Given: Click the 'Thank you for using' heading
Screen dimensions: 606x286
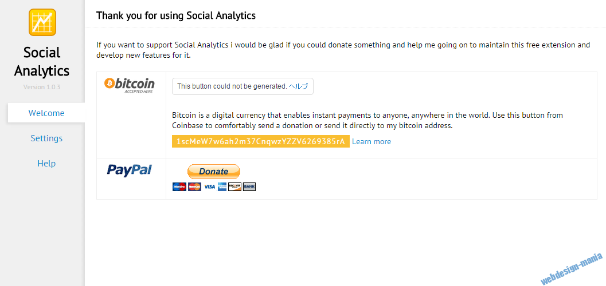Looking at the screenshot, I should pyautogui.click(x=176, y=15).
